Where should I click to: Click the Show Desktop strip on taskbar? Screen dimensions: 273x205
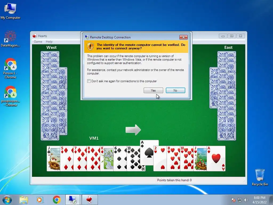[x=271, y=200]
